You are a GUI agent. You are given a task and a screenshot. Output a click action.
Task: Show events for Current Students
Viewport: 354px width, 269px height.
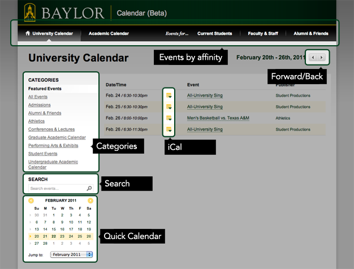[x=215, y=33]
